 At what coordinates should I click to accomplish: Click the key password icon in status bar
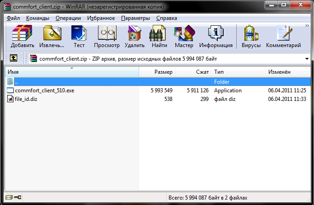[18, 197]
